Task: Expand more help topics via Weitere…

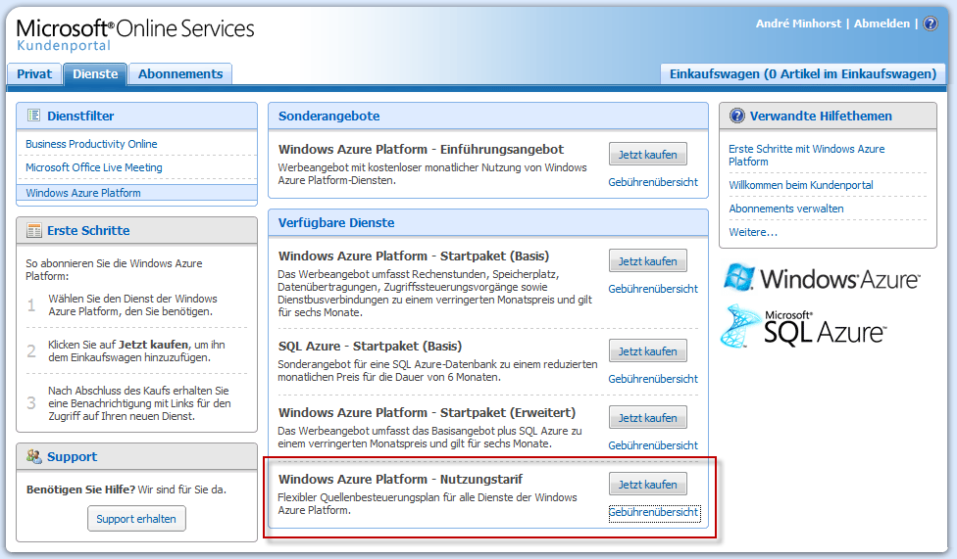Action: pyautogui.click(x=753, y=232)
